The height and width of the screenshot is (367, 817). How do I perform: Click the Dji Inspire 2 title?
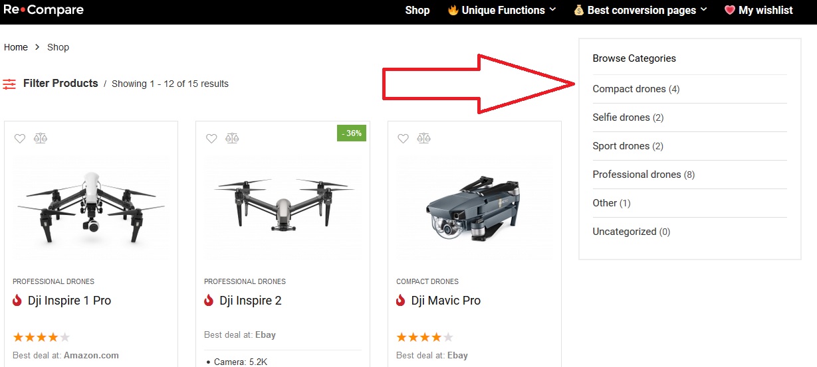250,301
